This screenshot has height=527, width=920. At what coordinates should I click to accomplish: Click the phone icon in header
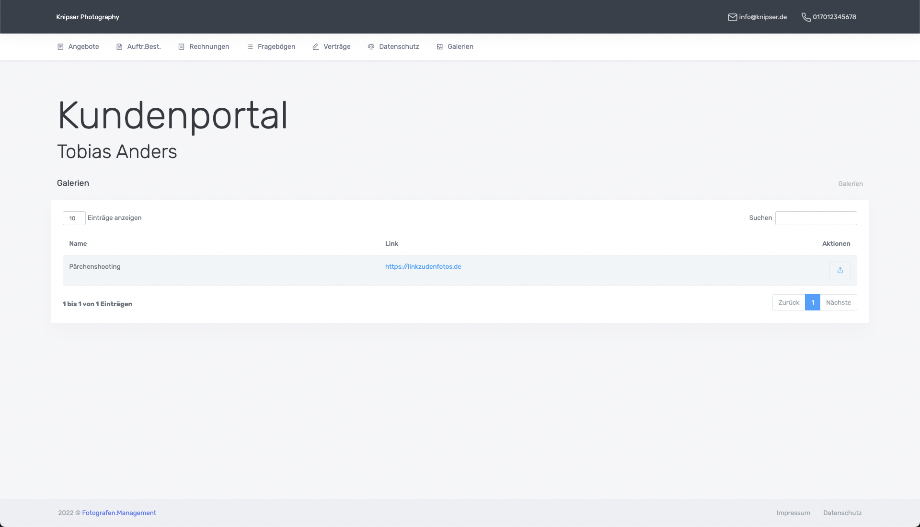pos(806,17)
